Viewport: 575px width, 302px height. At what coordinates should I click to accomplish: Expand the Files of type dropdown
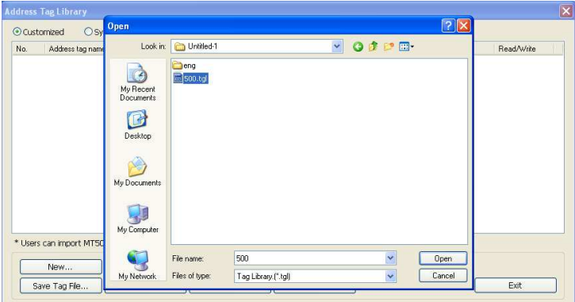[390, 276]
